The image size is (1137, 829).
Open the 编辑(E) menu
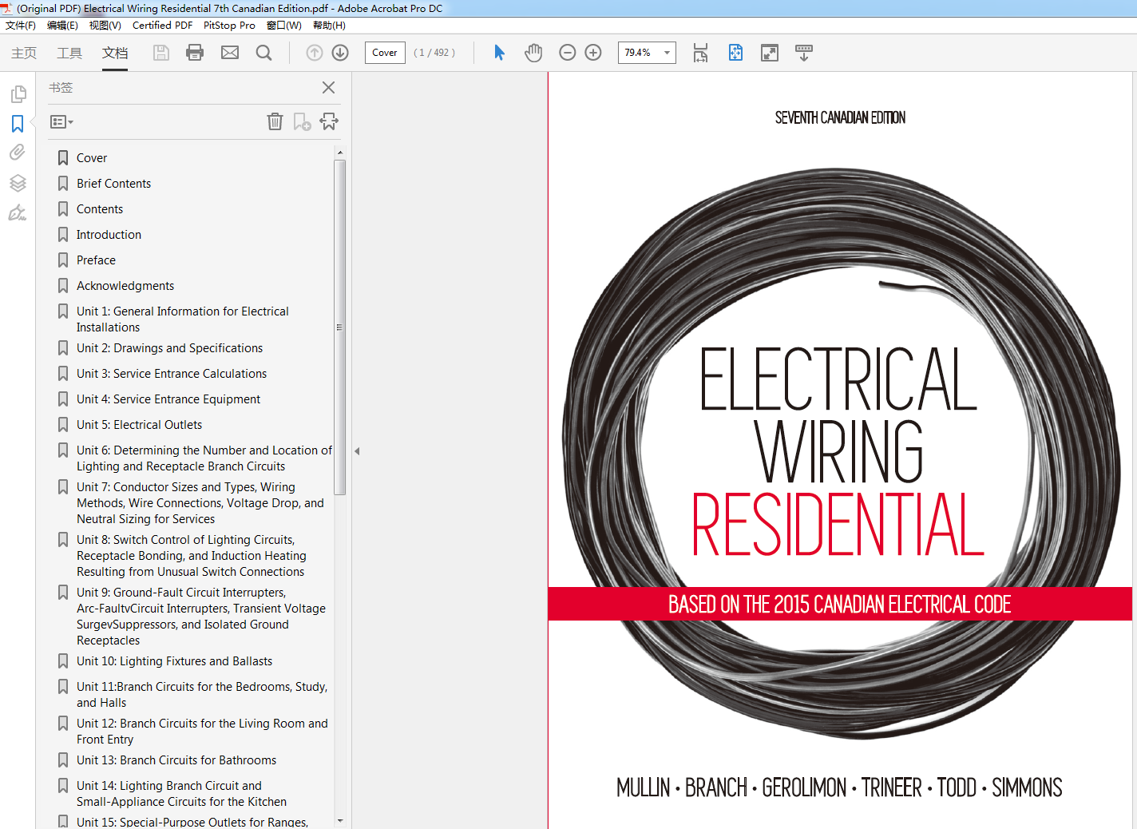point(62,26)
